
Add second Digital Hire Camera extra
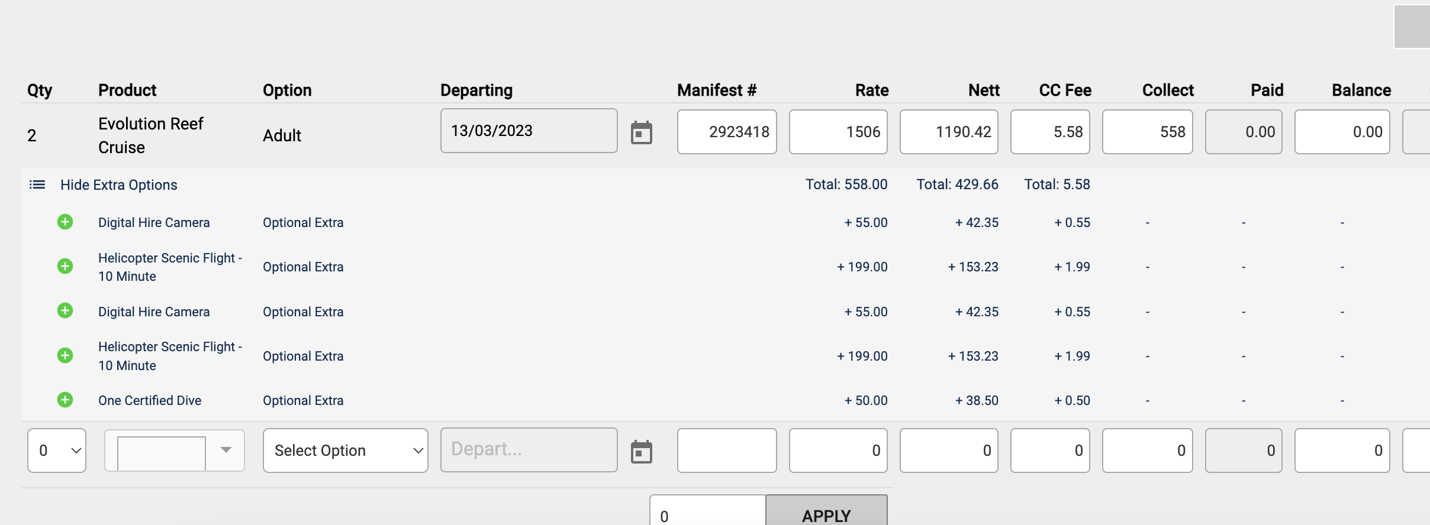tap(65, 310)
